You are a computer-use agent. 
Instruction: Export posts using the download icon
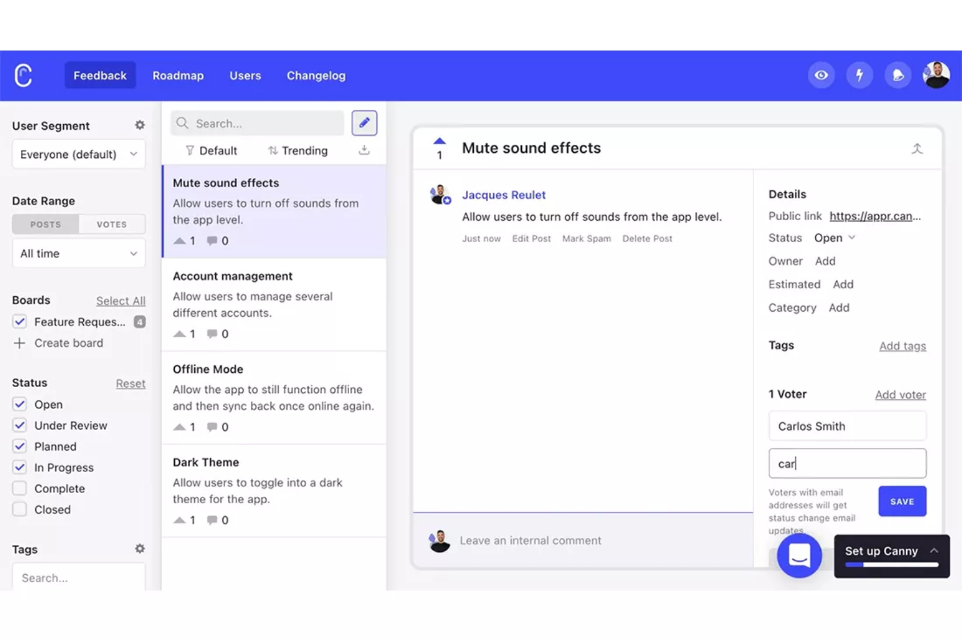364,149
